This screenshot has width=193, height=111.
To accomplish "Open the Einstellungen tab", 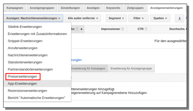I will click(x=70, y=8).
